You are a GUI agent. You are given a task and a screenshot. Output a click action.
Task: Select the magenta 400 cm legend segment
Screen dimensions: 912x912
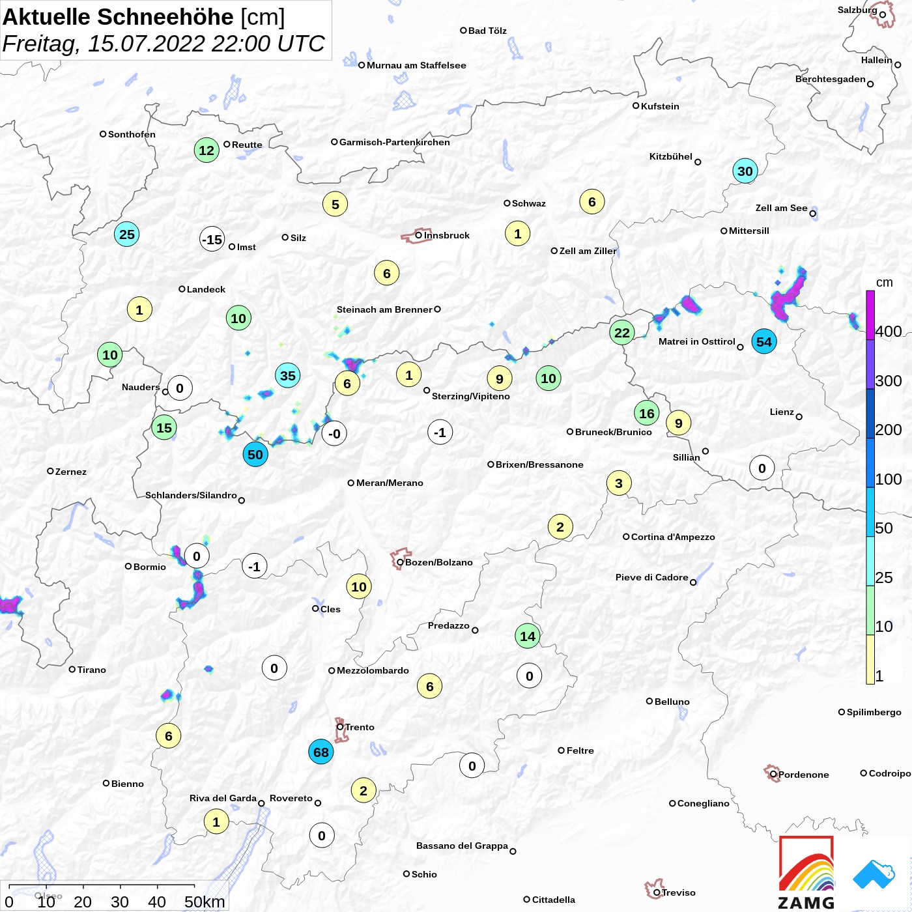870,315
